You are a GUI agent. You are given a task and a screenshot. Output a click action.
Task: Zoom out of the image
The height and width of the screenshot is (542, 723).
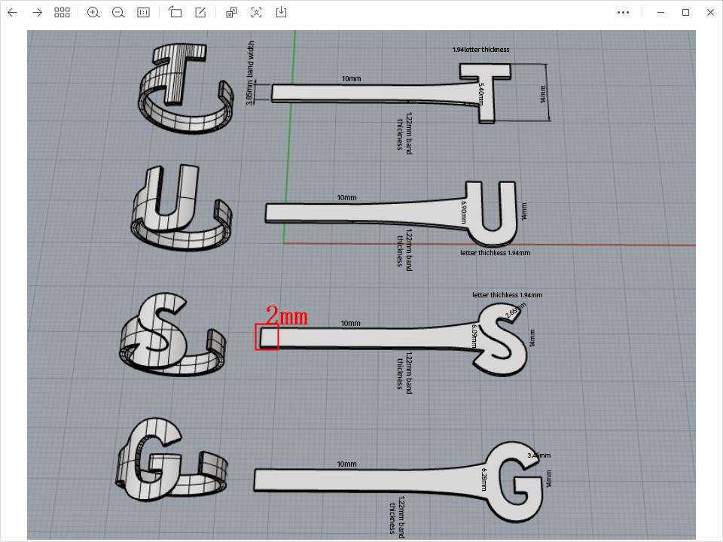[118, 13]
